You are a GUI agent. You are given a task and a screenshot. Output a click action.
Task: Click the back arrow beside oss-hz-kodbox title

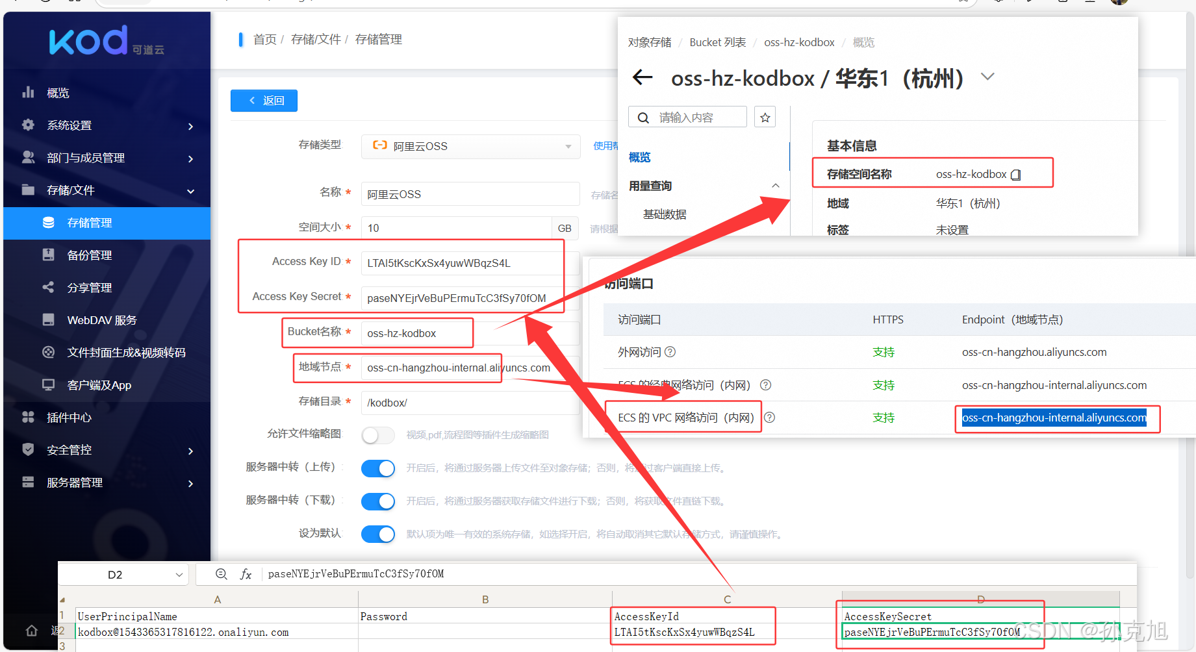(x=643, y=77)
